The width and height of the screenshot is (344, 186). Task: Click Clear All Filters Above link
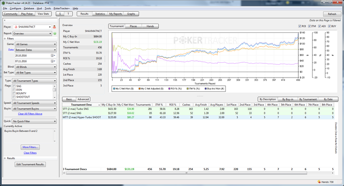click(30, 114)
